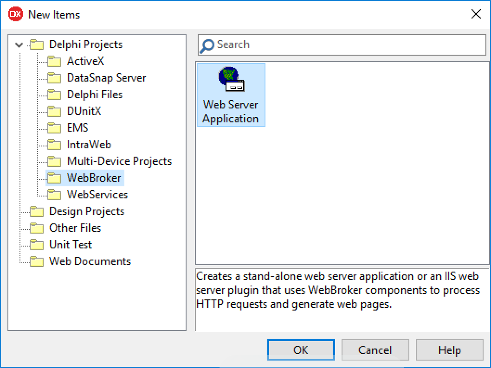Focus the Search input field
The height and width of the screenshot is (368, 491).
click(x=342, y=45)
